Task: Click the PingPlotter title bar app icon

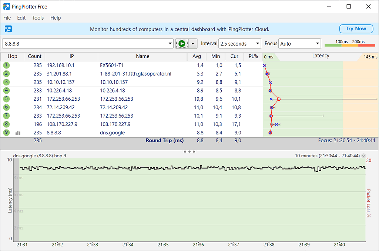Action: click(x=7, y=7)
